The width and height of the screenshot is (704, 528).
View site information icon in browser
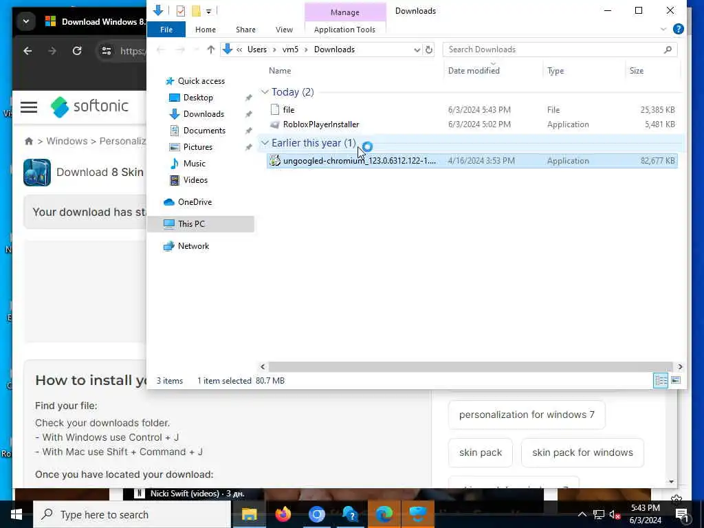pos(107,51)
